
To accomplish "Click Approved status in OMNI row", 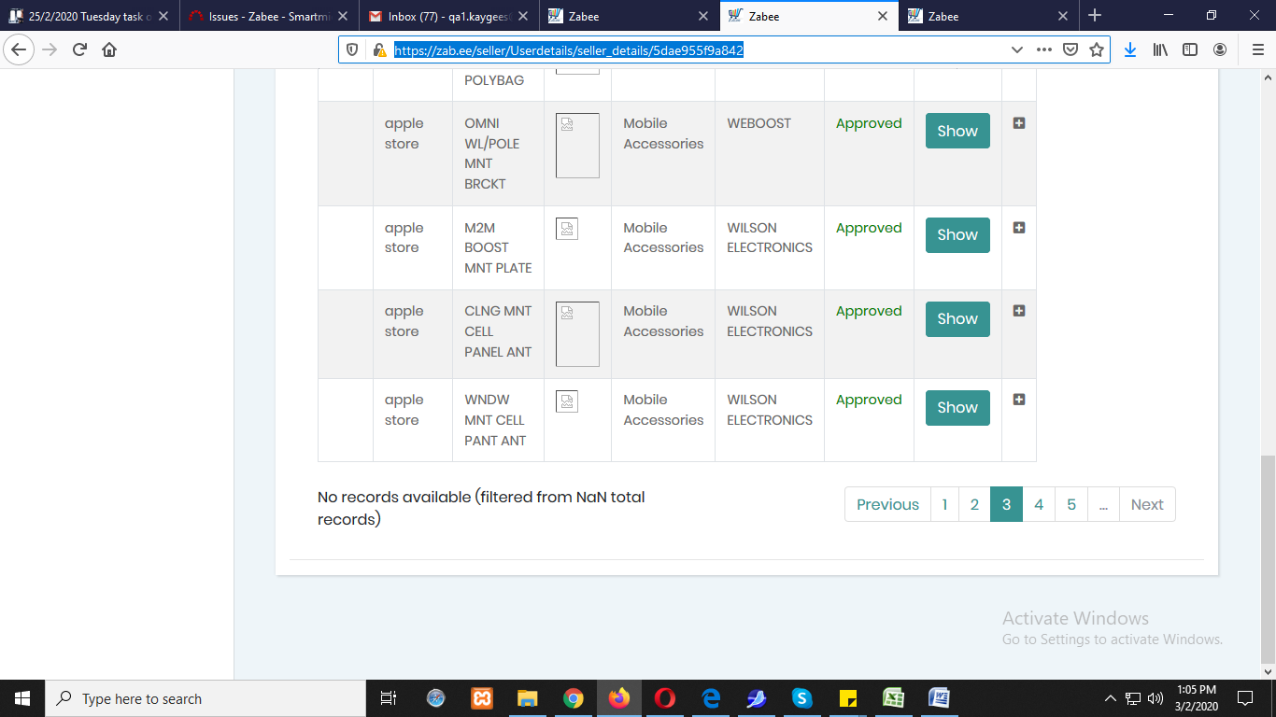I will (x=869, y=123).
